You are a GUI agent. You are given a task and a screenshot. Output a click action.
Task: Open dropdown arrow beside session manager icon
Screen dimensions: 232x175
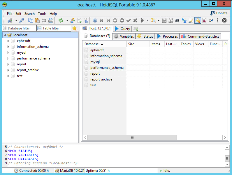16,20
